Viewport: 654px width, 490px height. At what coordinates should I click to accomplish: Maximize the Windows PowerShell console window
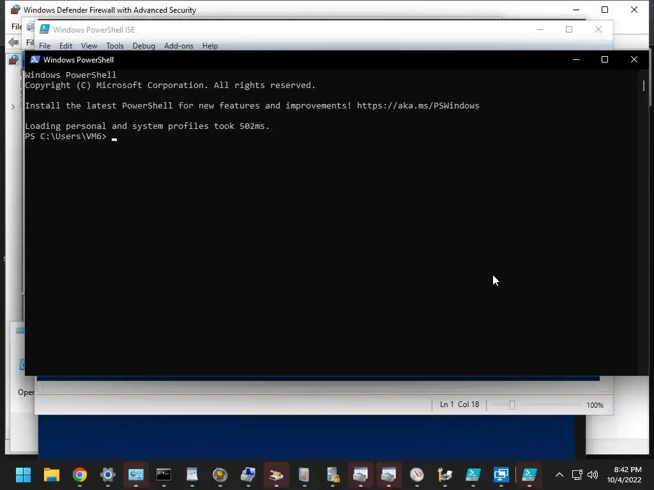605,59
